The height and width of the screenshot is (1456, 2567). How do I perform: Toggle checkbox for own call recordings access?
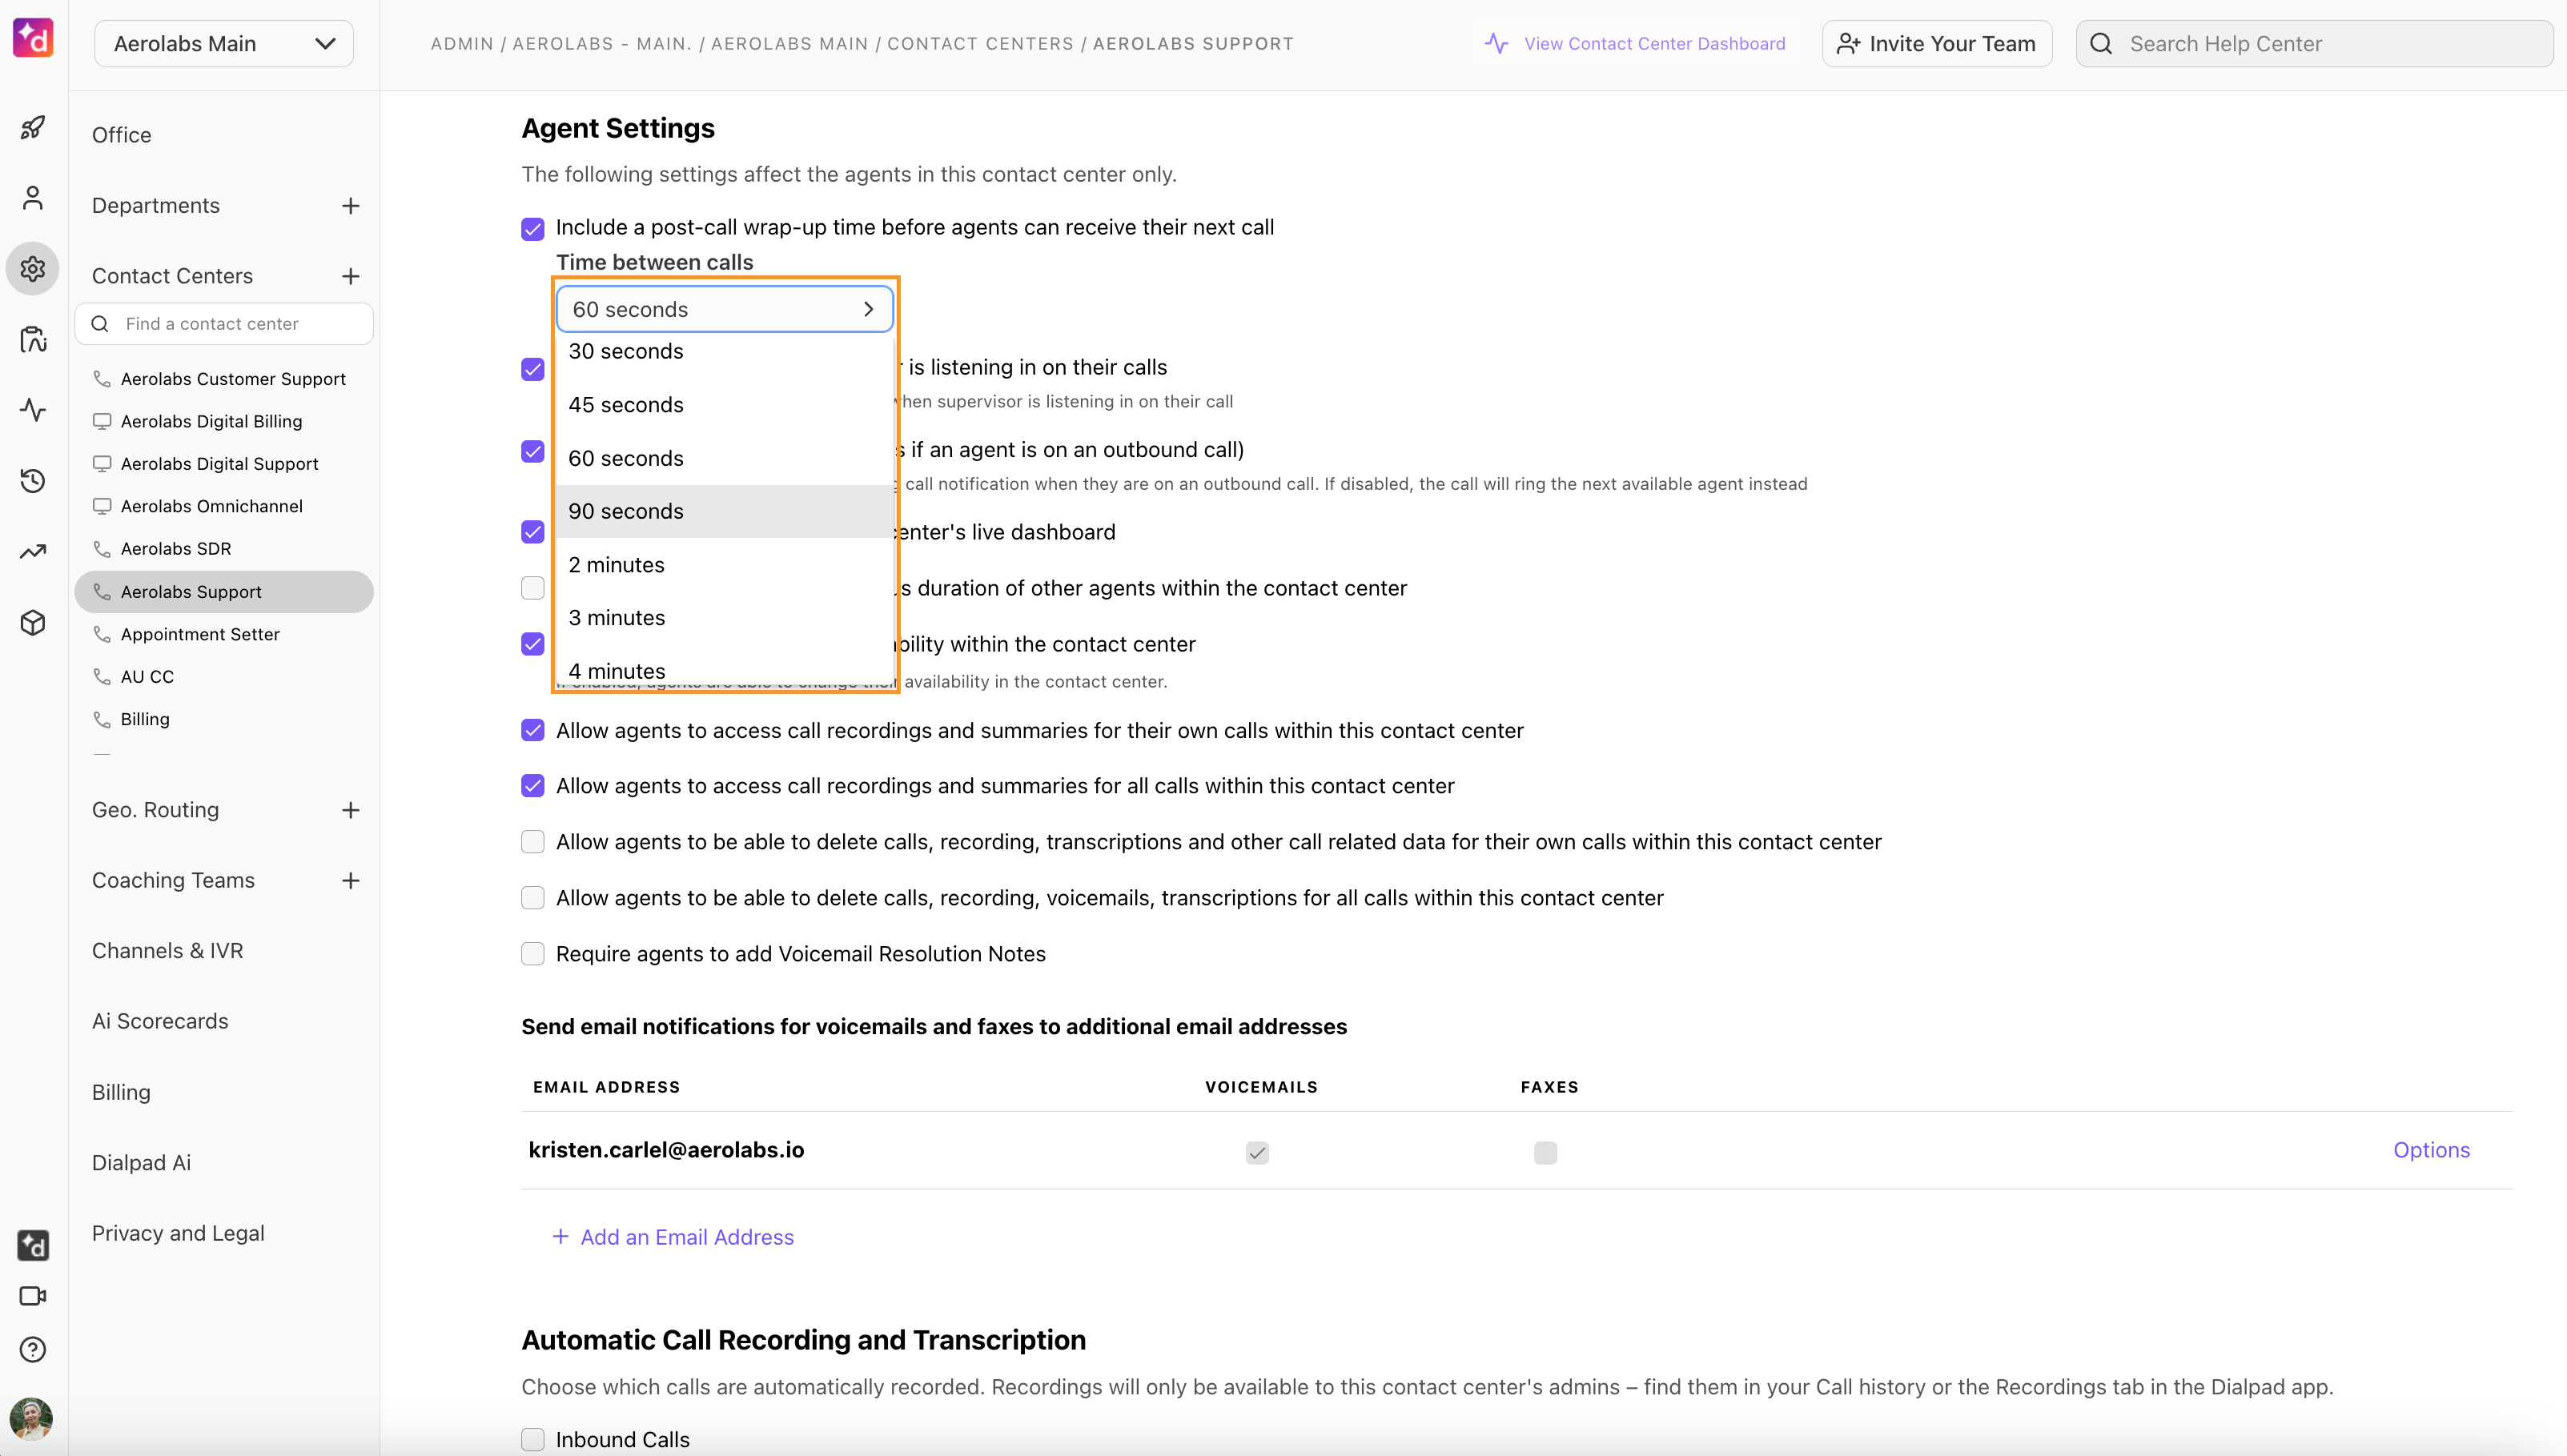(533, 731)
